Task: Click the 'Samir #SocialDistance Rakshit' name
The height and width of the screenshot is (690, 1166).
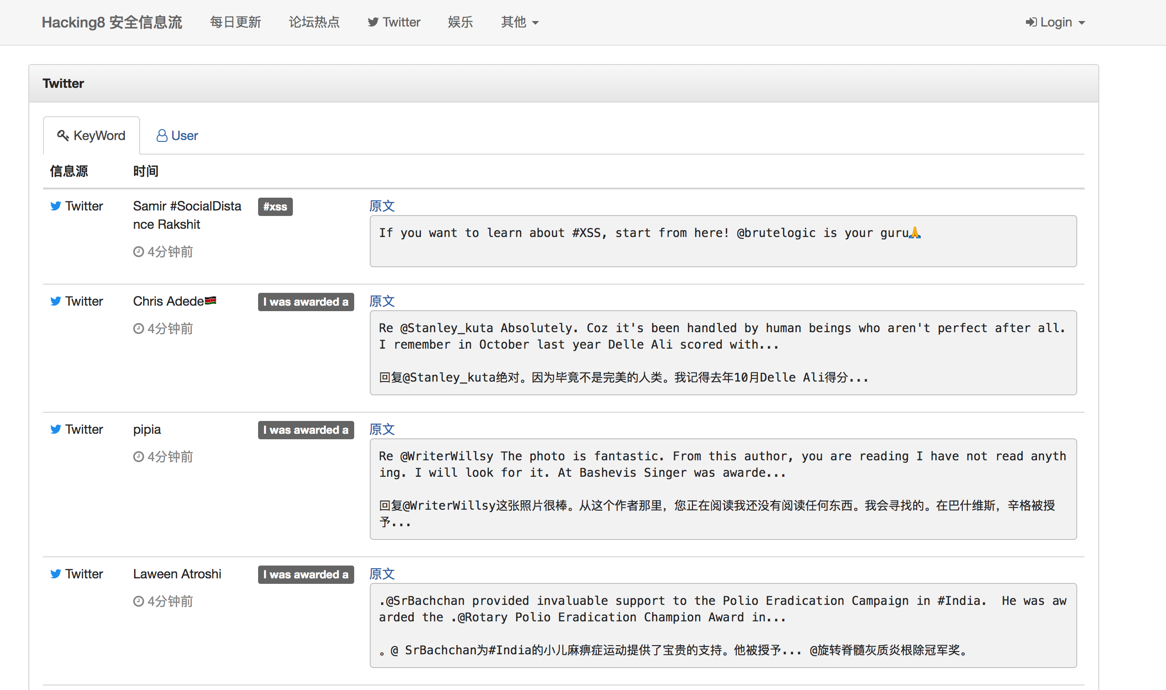Action: 187,215
